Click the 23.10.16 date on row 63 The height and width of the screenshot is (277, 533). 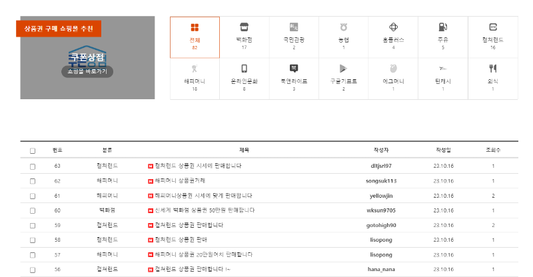443,166
